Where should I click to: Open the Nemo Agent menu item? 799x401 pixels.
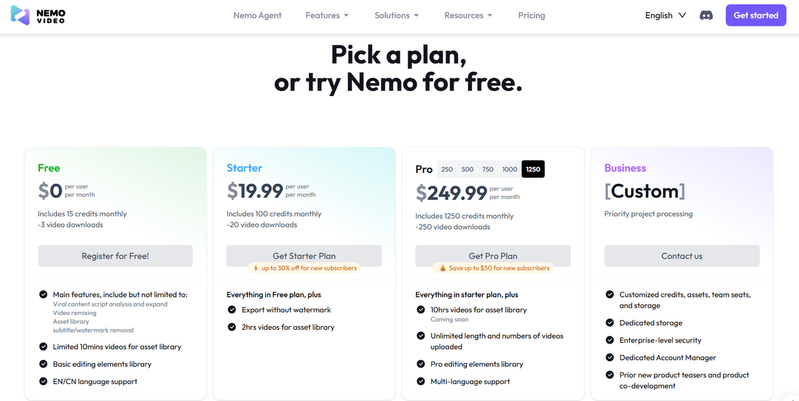coord(257,16)
